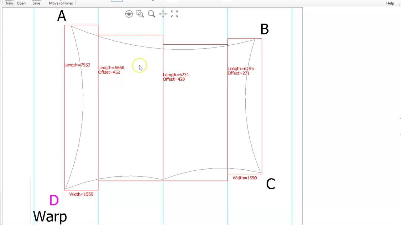Click the Length=6660 label

tap(111, 67)
